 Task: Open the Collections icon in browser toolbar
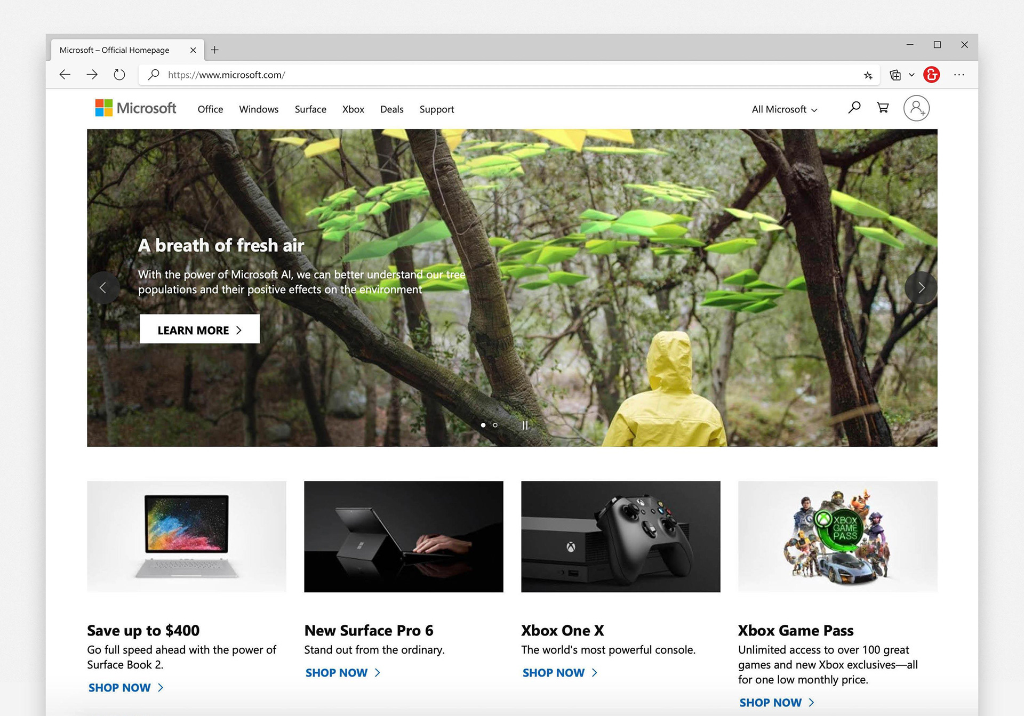pos(895,75)
